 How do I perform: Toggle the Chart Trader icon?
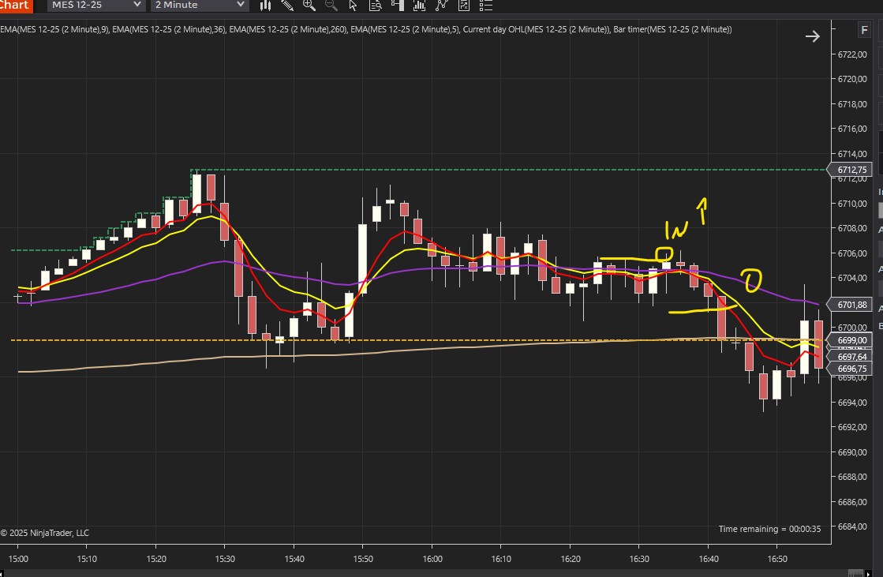coord(398,6)
